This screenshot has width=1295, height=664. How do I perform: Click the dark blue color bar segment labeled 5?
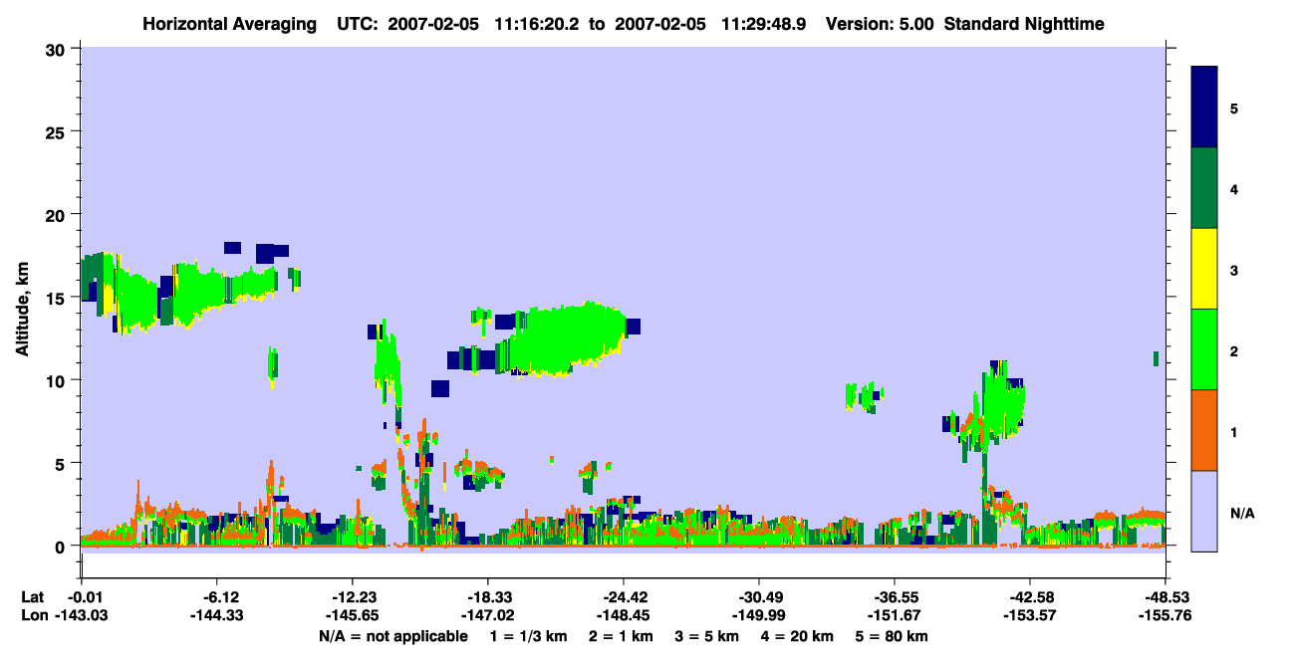click(x=1204, y=107)
